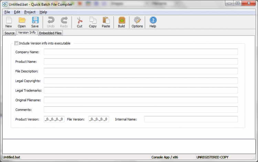Viewport: 258px width, 162px height.
Task: Click the app icon in title bar
Action: click(x=5, y=4)
